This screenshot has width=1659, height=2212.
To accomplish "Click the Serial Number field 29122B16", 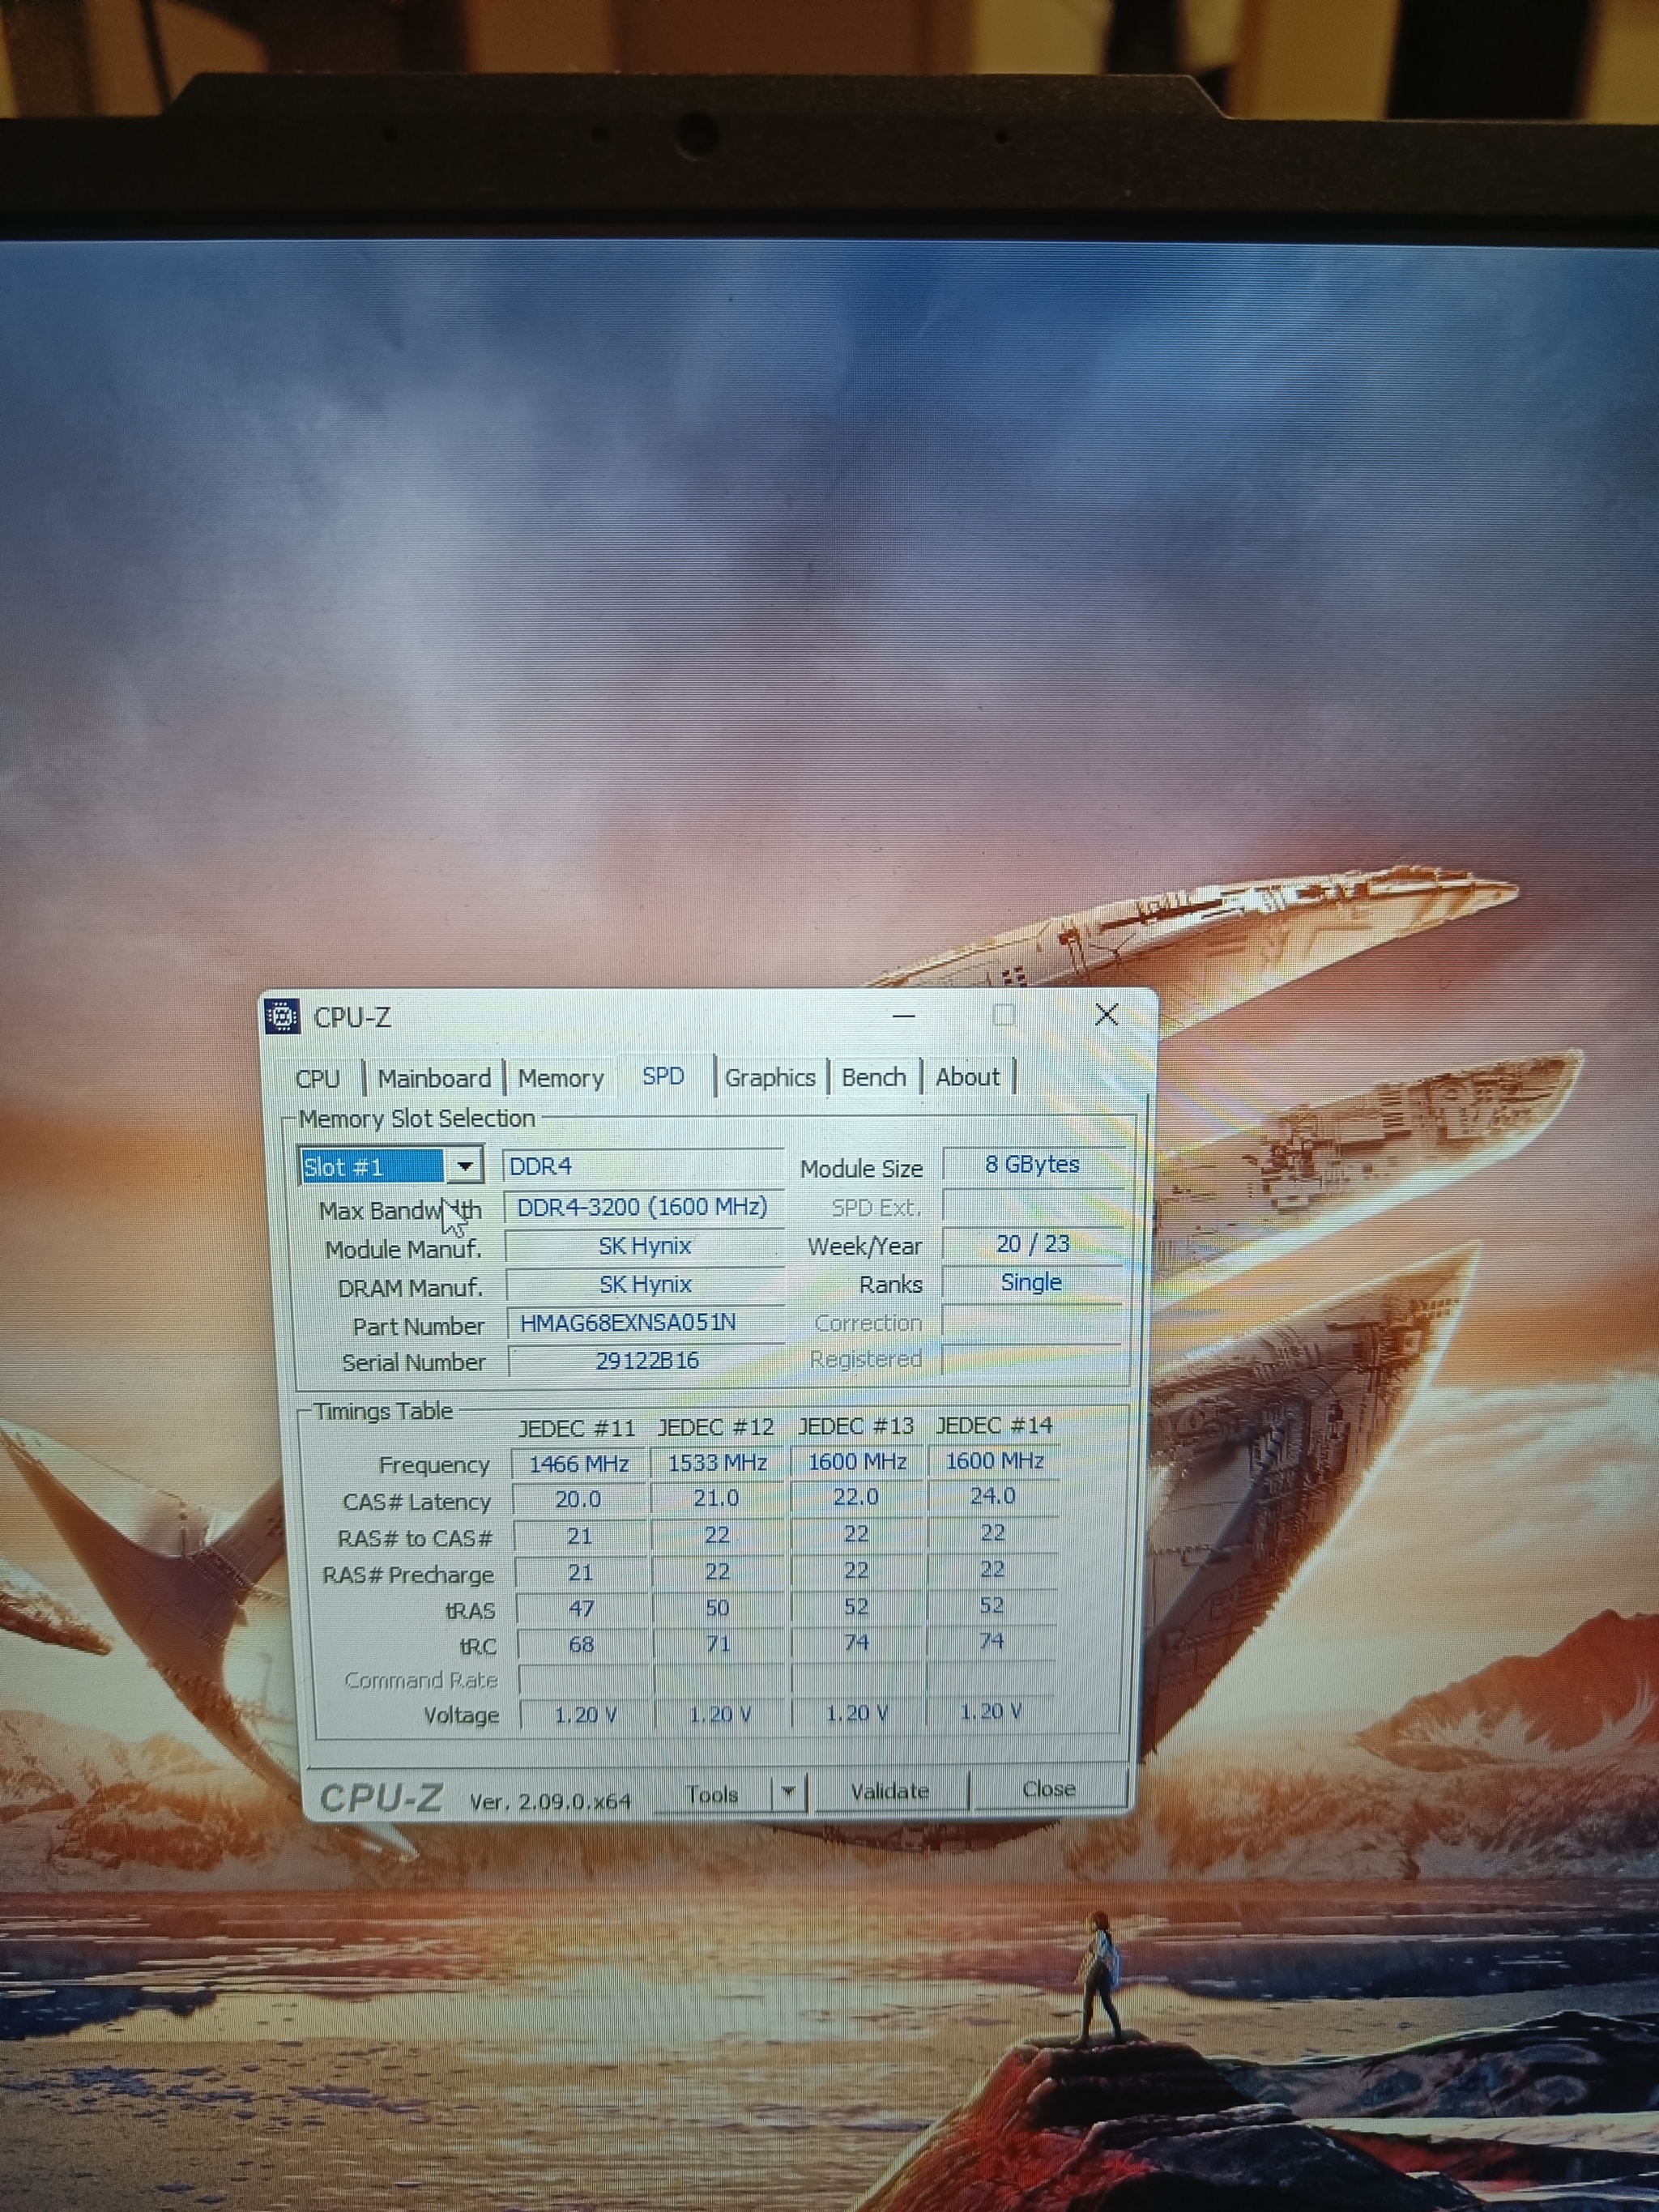I will pos(646,1361).
